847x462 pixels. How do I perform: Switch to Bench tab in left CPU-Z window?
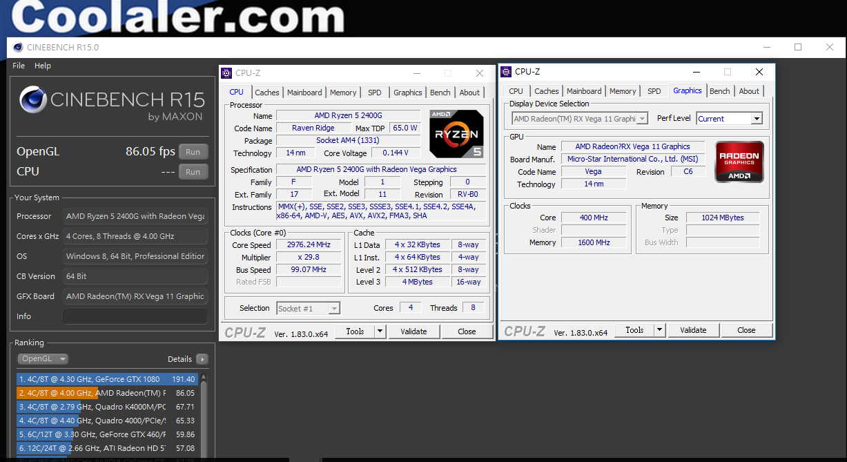pos(440,93)
